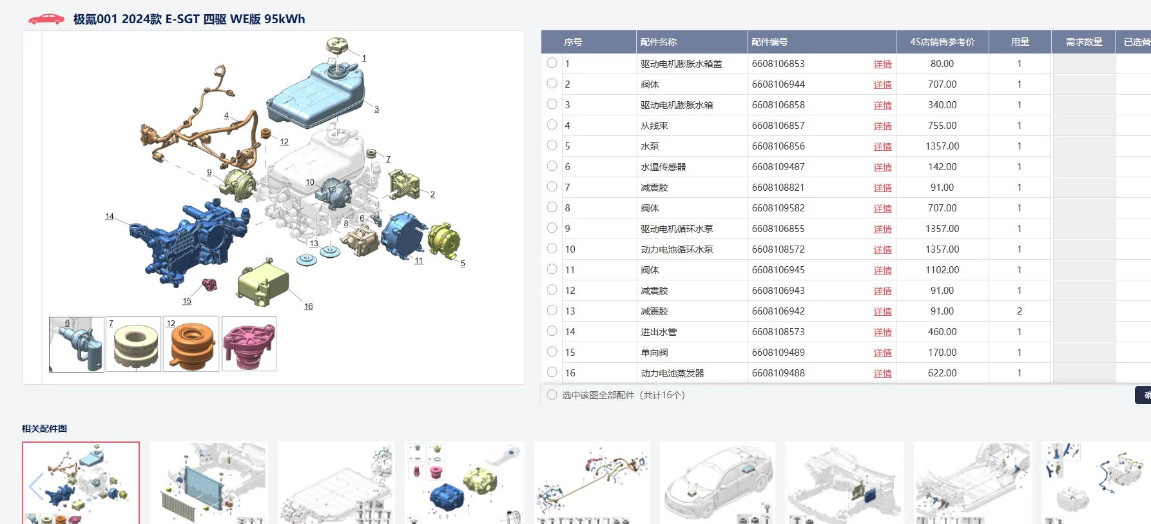
Task: Select radio button for row 9 驱动电机循环水泵
Action: tap(552, 228)
